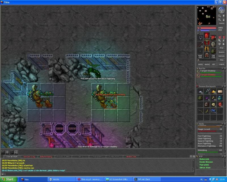Click the golden legs equipment slot

(207, 49)
